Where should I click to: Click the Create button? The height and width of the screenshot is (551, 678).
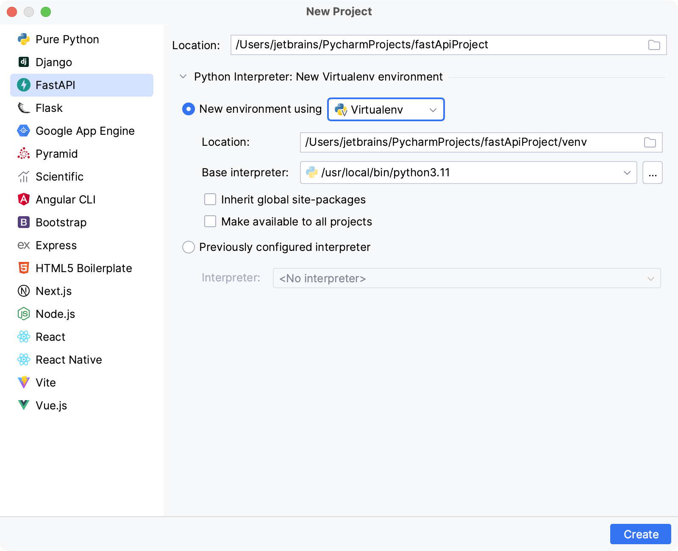pyautogui.click(x=641, y=534)
